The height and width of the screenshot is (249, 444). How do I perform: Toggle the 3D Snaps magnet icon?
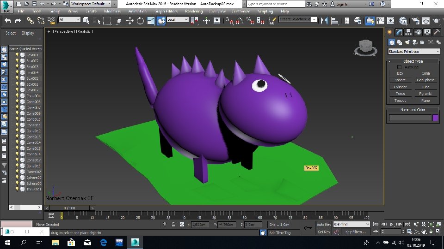pos(230,20)
